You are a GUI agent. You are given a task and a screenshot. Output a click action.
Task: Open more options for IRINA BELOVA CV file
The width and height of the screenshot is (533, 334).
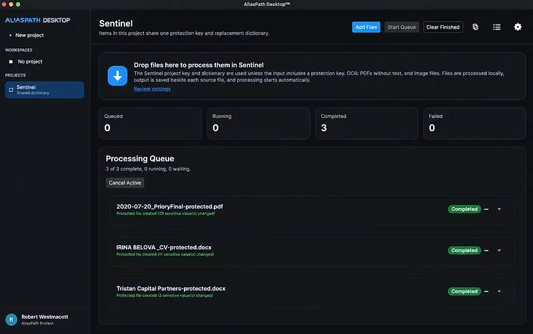coord(486,250)
